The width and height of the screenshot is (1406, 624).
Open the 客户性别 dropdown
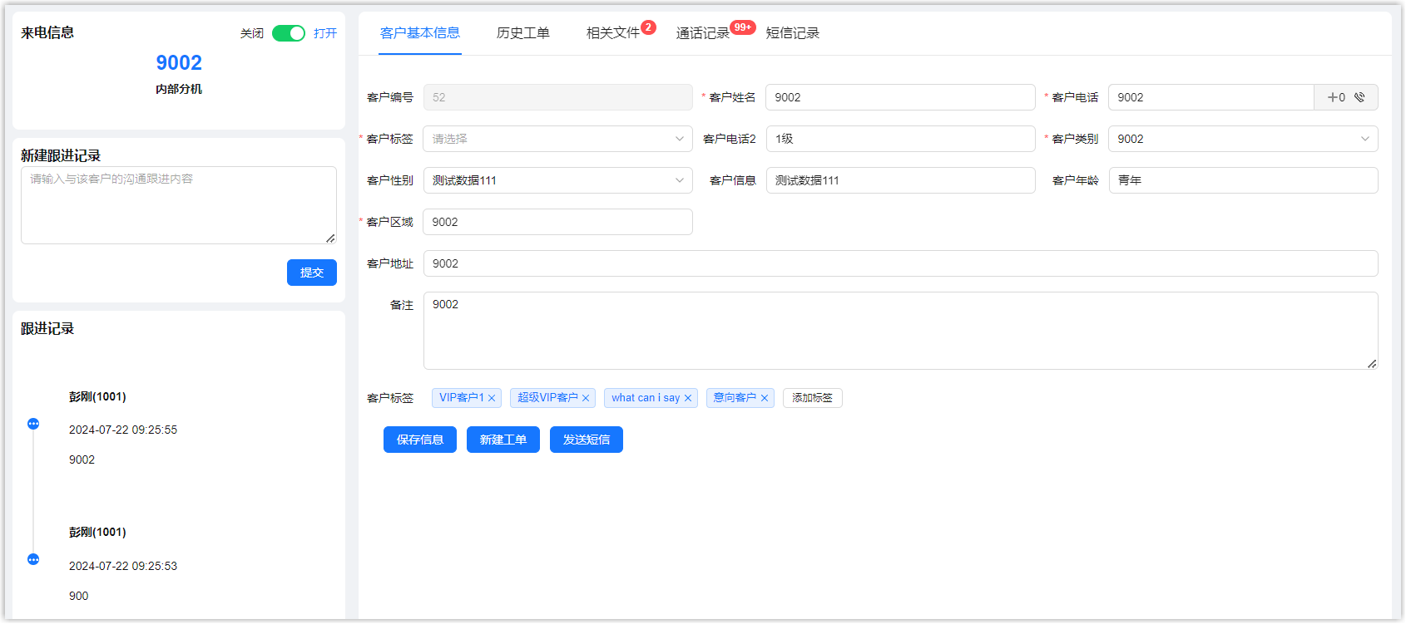(x=557, y=180)
